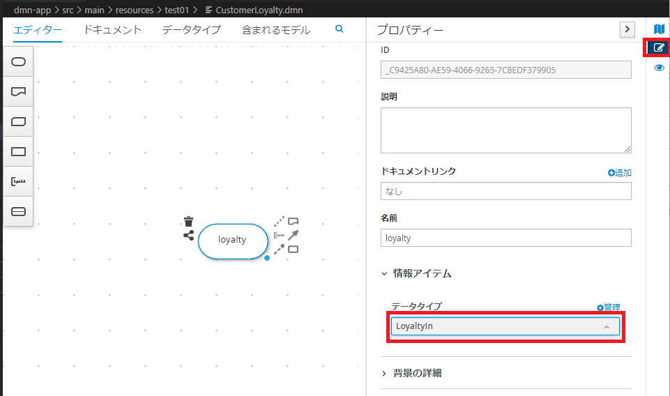The height and width of the screenshot is (396, 670).
Task: Select the Text Annotation palette icon
Action: point(18,181)
